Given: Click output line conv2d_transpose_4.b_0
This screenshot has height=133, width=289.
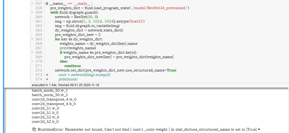Looking at the screenshot, I should tap(54, 104).
